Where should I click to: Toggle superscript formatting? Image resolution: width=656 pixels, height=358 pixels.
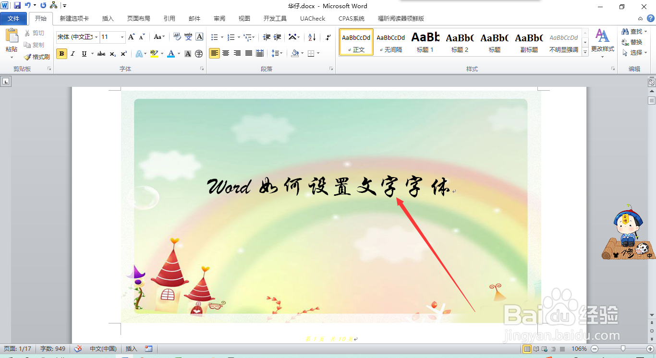point(123,53)
